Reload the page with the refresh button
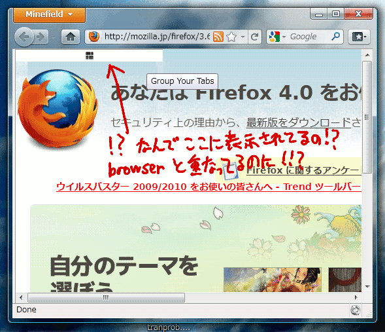Viewport: 385px width, 332px height. click(255, 37)
